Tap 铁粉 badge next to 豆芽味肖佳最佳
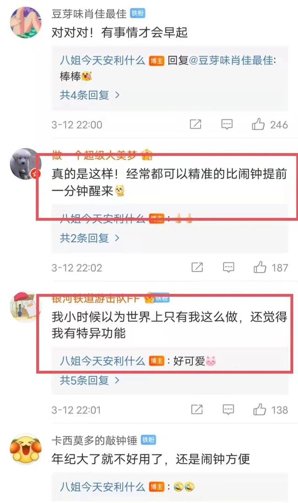The height and width of the screenshot is (503, 298). (x=138, y=14)
